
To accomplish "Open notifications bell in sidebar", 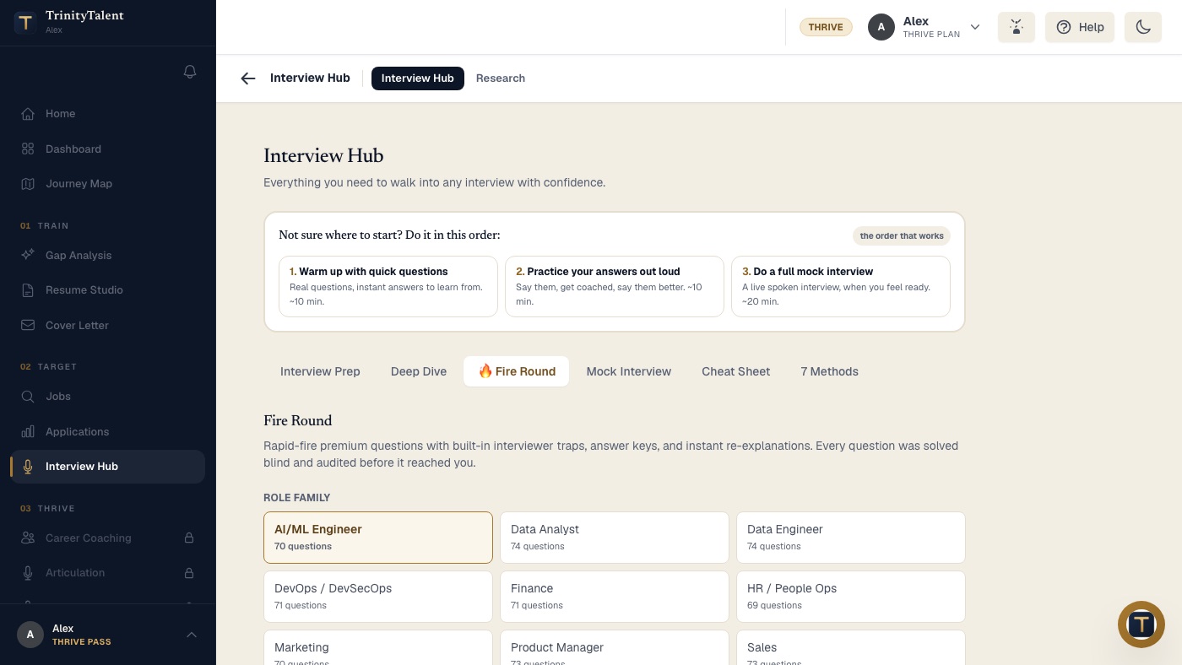I will click(x=190, y=72).
